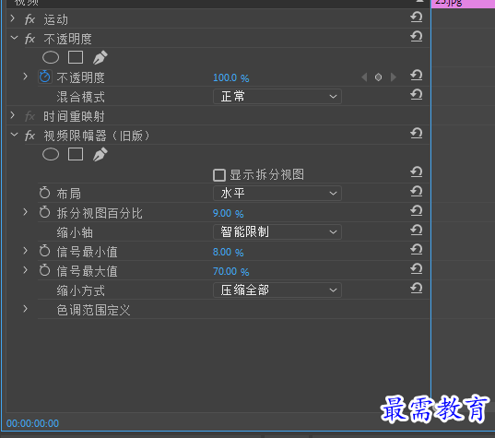Select the 缩小方式 label
This screenshot has width=495, height=438.
[x=80, y=290]
